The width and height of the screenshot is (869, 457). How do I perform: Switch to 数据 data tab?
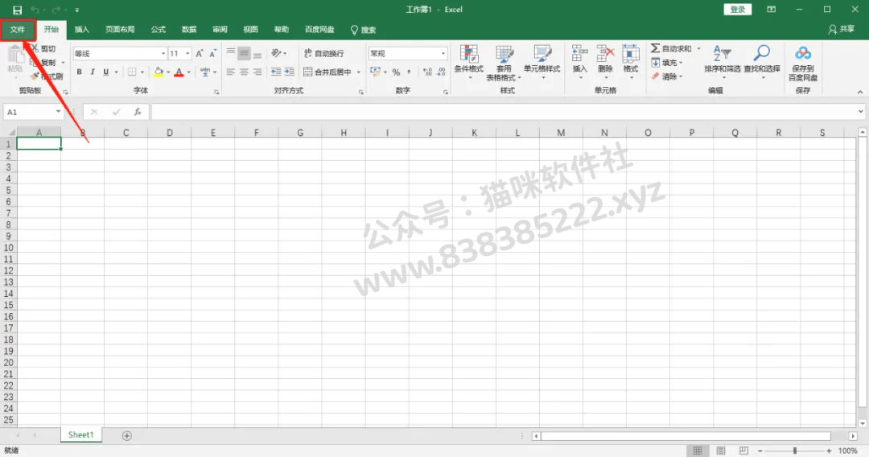(189, 30)
